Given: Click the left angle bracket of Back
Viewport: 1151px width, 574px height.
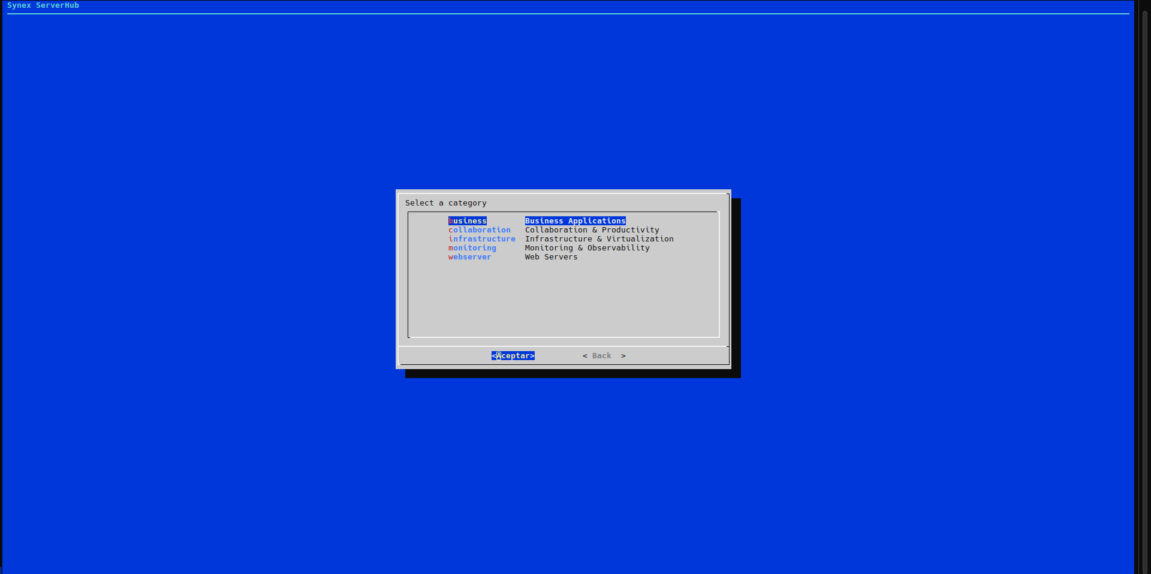Looking at the screenshot, I should click(x=585, y=356).
